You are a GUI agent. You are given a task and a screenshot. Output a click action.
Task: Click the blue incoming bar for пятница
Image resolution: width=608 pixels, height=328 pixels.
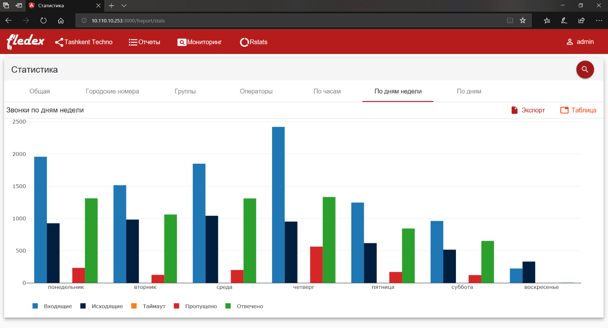357,242
